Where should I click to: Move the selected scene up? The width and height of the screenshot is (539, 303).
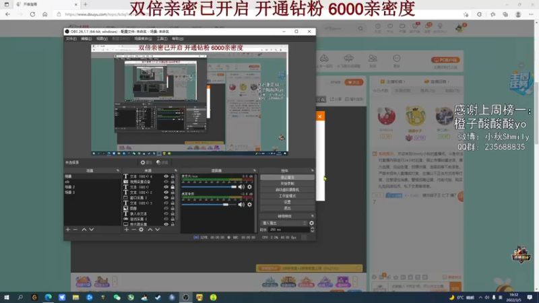click(84, 230)
